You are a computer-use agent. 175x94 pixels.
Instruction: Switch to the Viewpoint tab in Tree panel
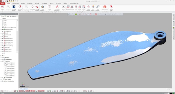[x=13, y=16]
